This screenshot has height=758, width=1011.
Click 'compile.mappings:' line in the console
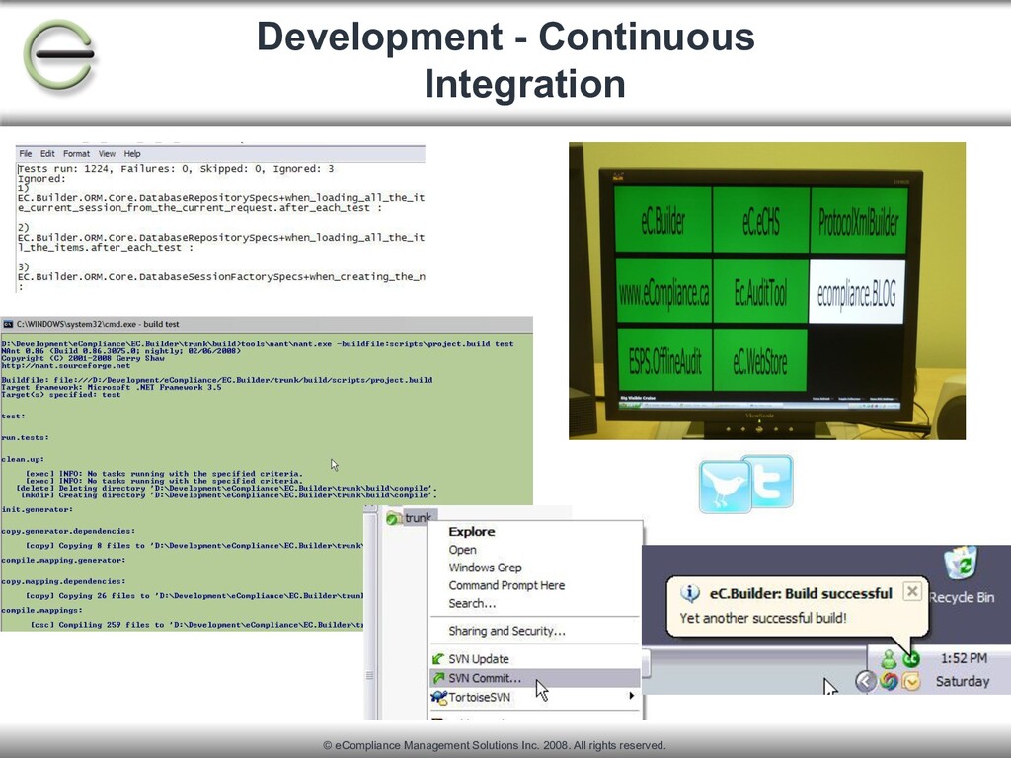(41, 610)
